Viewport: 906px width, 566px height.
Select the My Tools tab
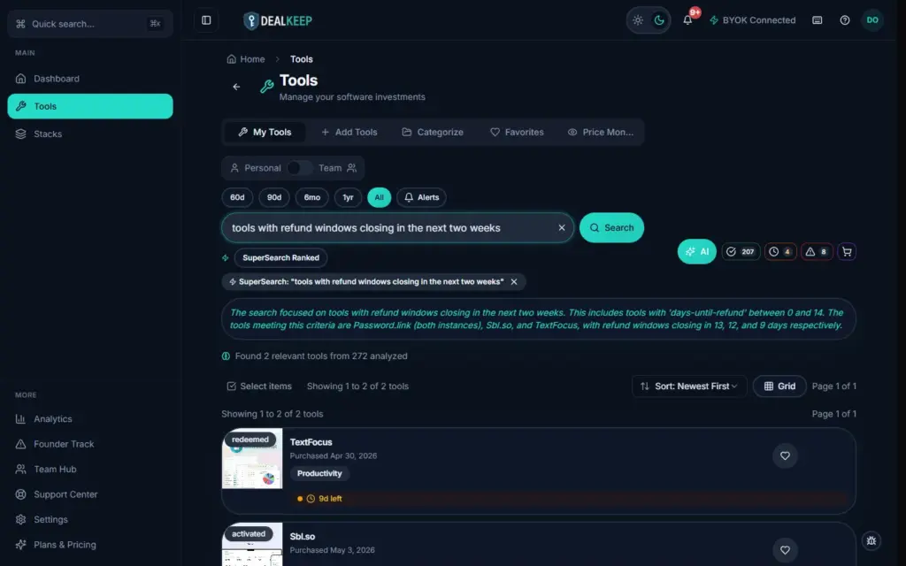pyautogui.click(x=265, y=133)
